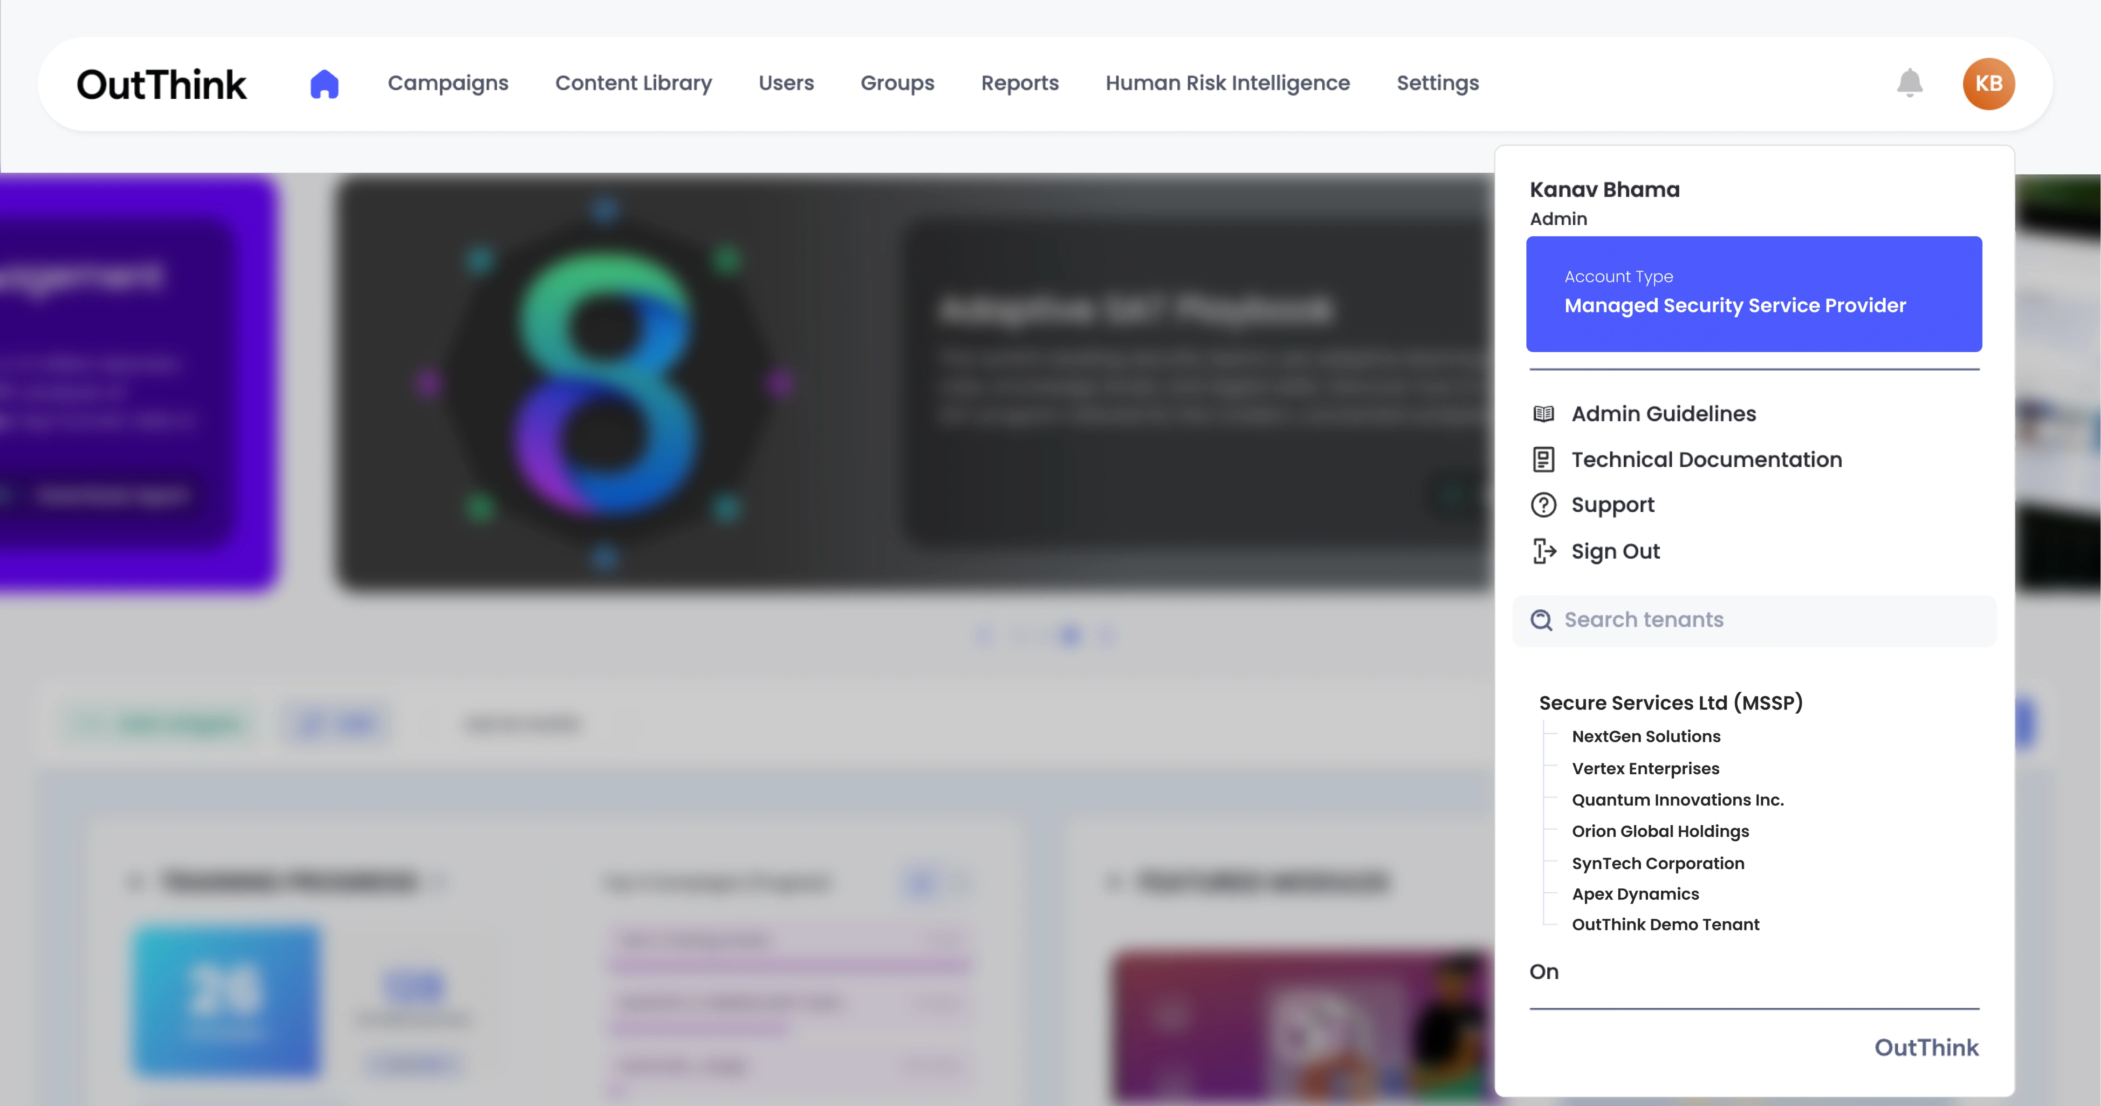Image resolution: width=2101 pixels, height=1106 pixels.
Task: Click the search magnifier icon
Action: [x=1541, y=620]
